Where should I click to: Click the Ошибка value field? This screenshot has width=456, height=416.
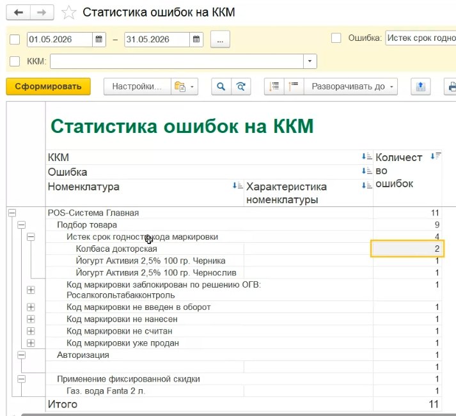421,38
